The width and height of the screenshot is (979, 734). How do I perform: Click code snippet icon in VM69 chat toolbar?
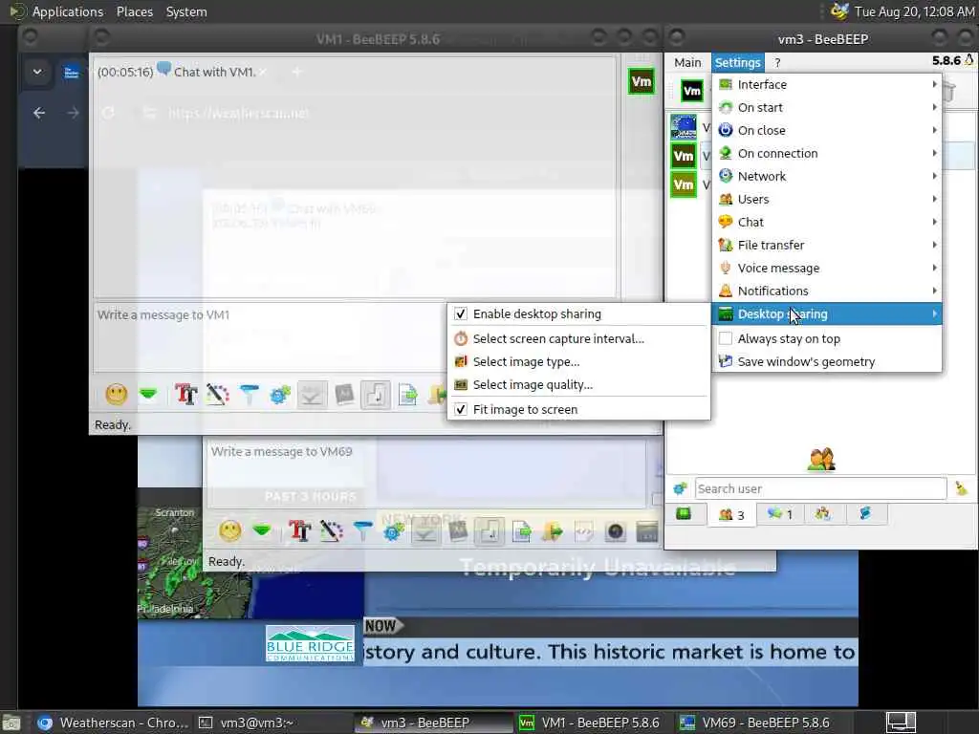pos(584,531)
